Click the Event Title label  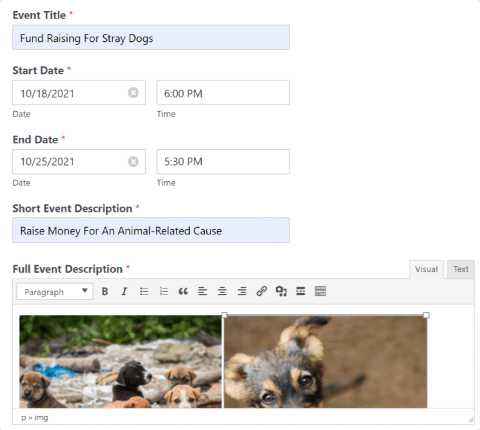39,15
